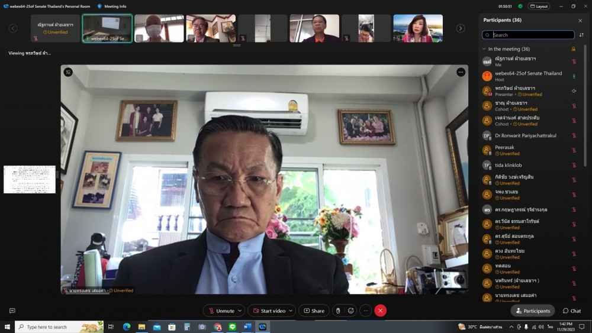Click the Unmute microphone button
Viewport: 592px width, 333px height.
[221, 311]
